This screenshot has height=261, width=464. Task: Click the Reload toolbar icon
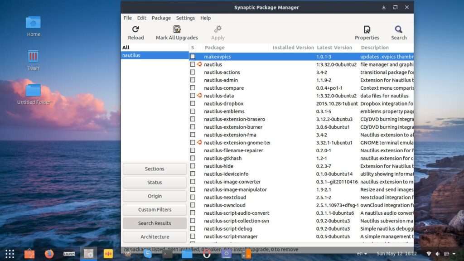coord(135,29)
